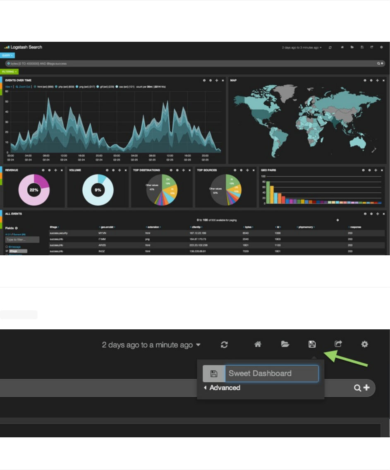Check the @message field checkbox

point(7,247)
